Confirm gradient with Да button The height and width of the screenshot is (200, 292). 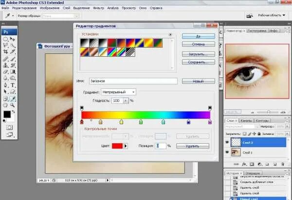click(199, 36)
